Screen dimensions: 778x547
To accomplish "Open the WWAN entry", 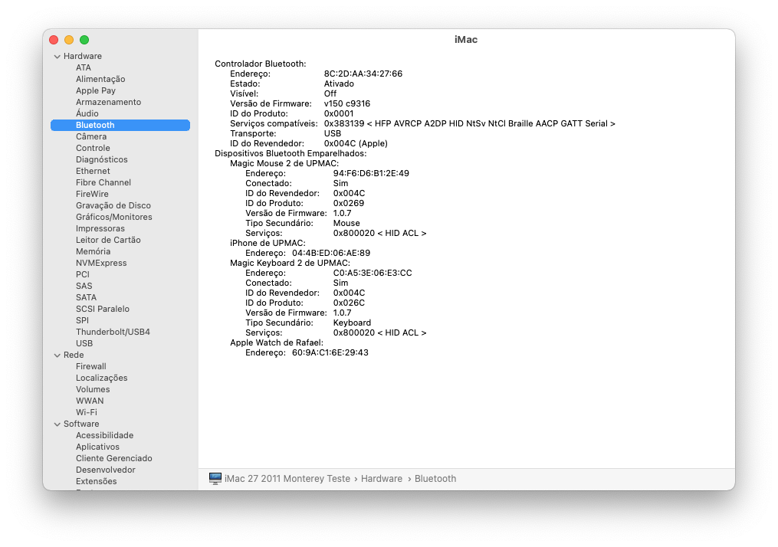I will (90, 401).
